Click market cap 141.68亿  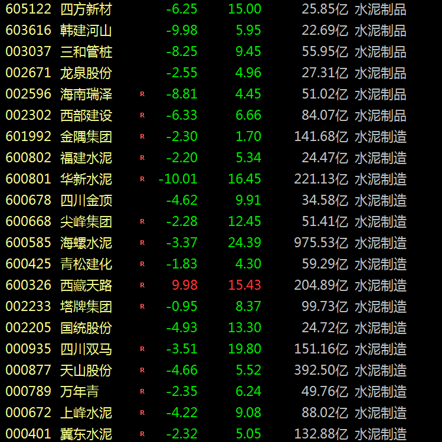[321, 136]
